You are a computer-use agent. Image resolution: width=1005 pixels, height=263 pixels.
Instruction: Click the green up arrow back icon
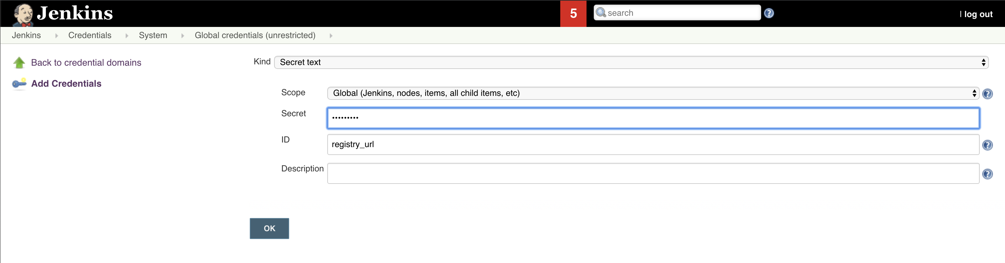pyautogui.click(x=19, y=62)
